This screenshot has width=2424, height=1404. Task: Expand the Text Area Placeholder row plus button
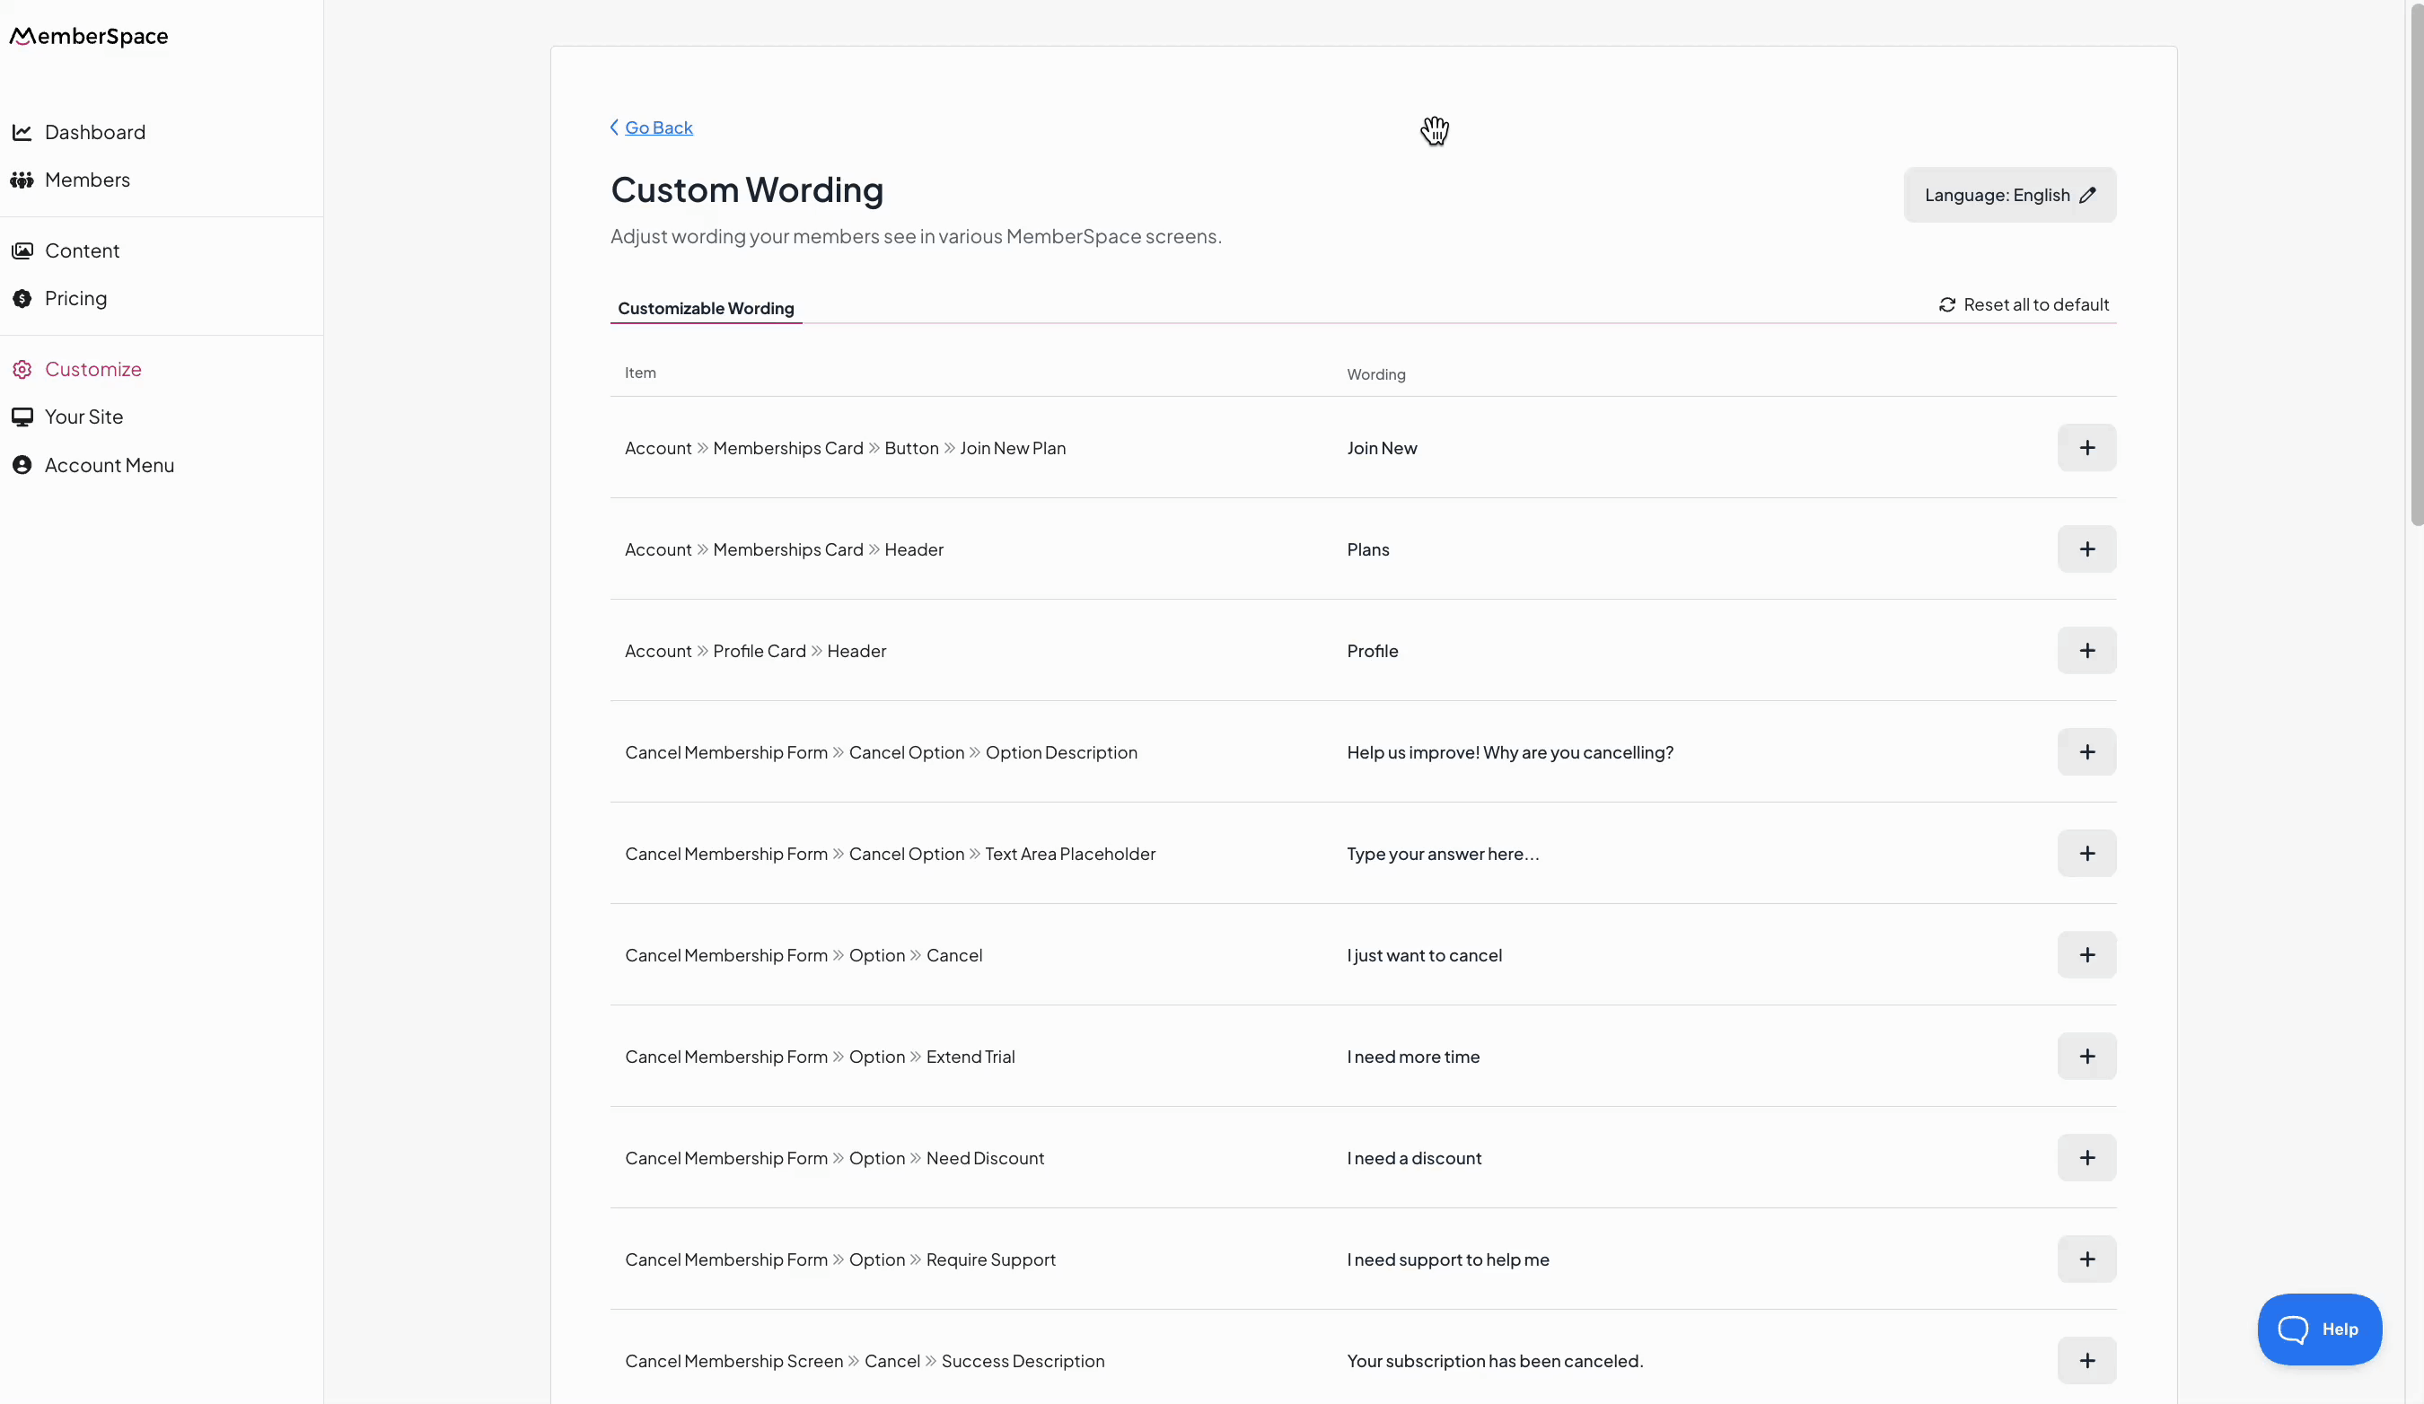coord(2086,853)
